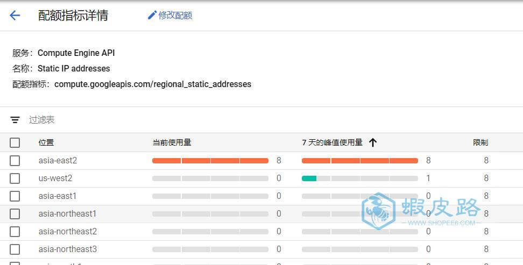Click the compute.googleapis.com/regional_static_addresses metric text
Image resolution: width=523 pixels, height=265 pixels.
click(x=153, y=84)
